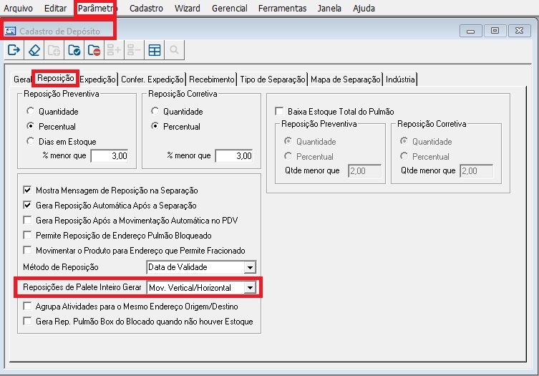The height and width of the screenshot is (376, 539).
Task: Click the Corretiva % menor que field
Action: pyautogui.click(x=234, y=156)
